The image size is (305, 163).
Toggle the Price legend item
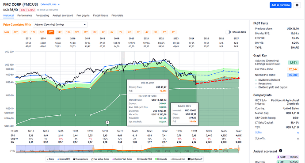point(50,159)
